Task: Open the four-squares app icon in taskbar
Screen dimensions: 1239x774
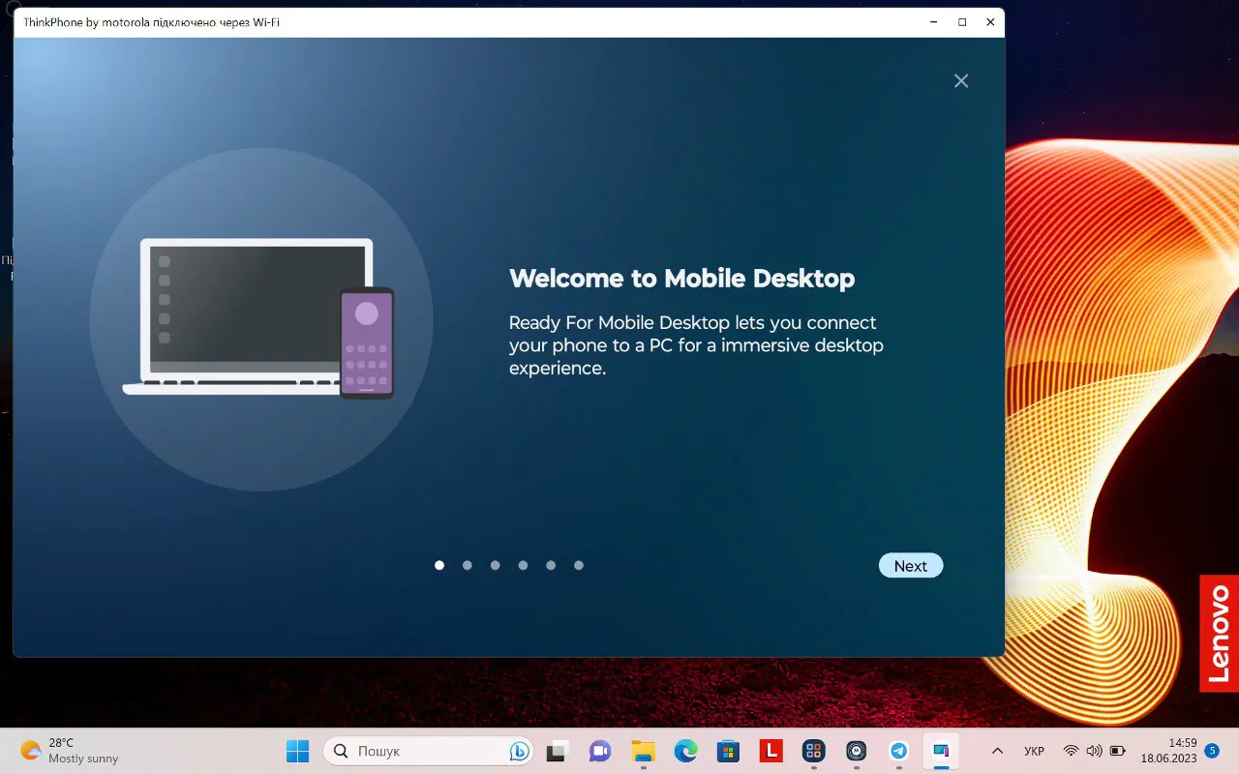Action: pyautogui.click(x=813, y=751)
